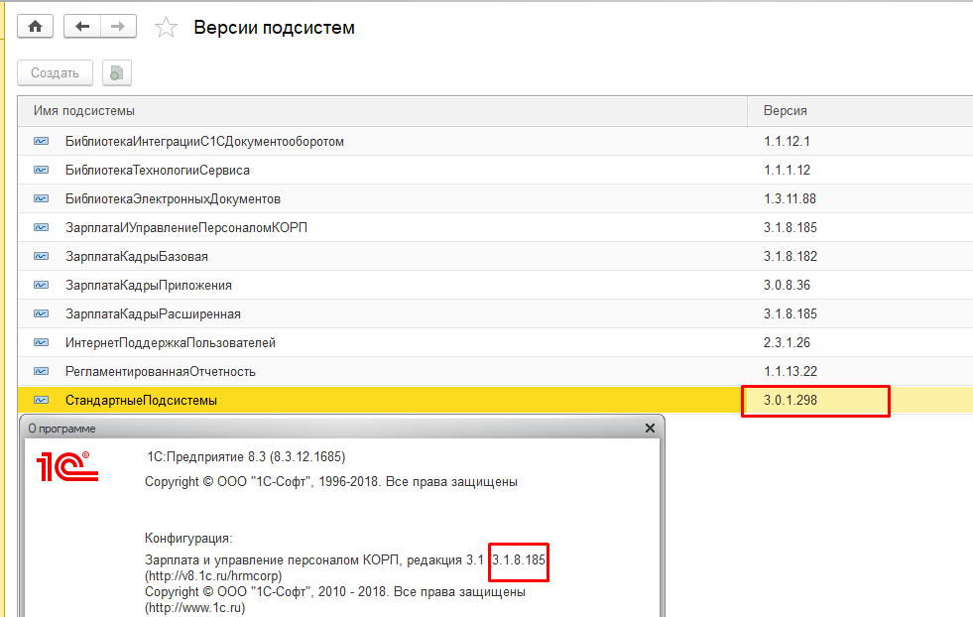Go to the home page icon

(36, 27)
